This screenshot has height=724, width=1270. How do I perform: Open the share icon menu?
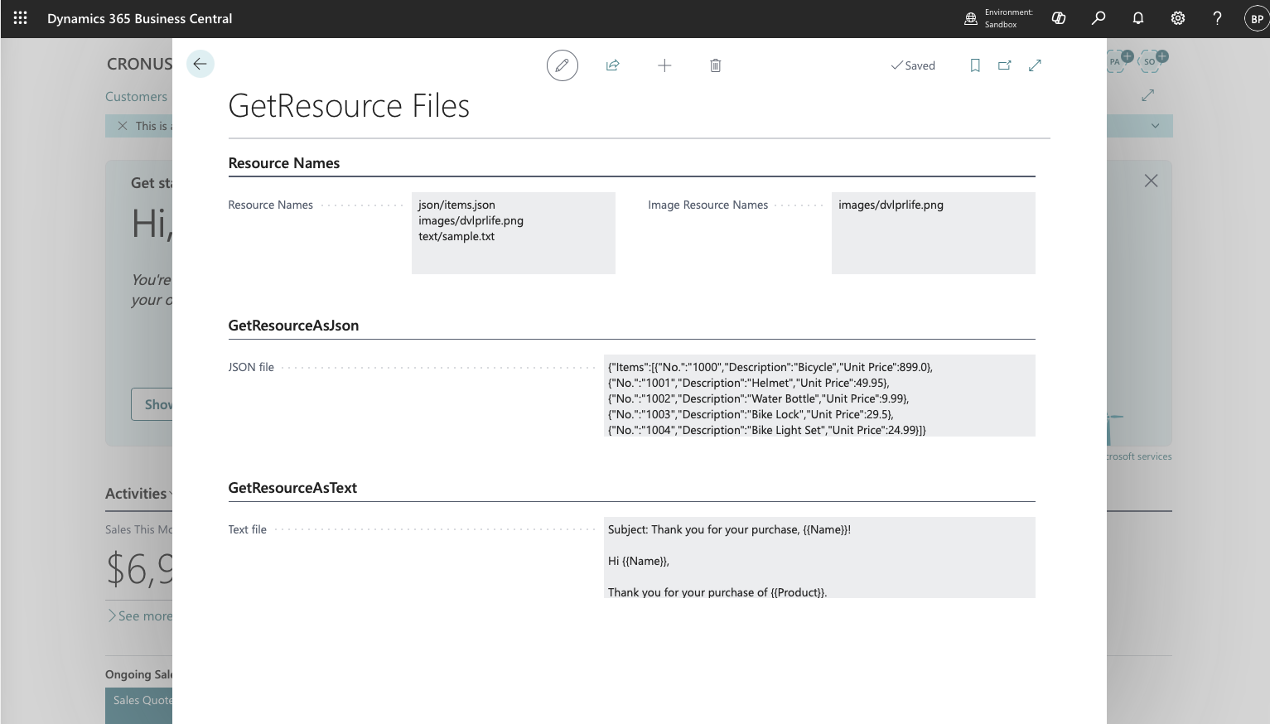(x=613, y=65)
